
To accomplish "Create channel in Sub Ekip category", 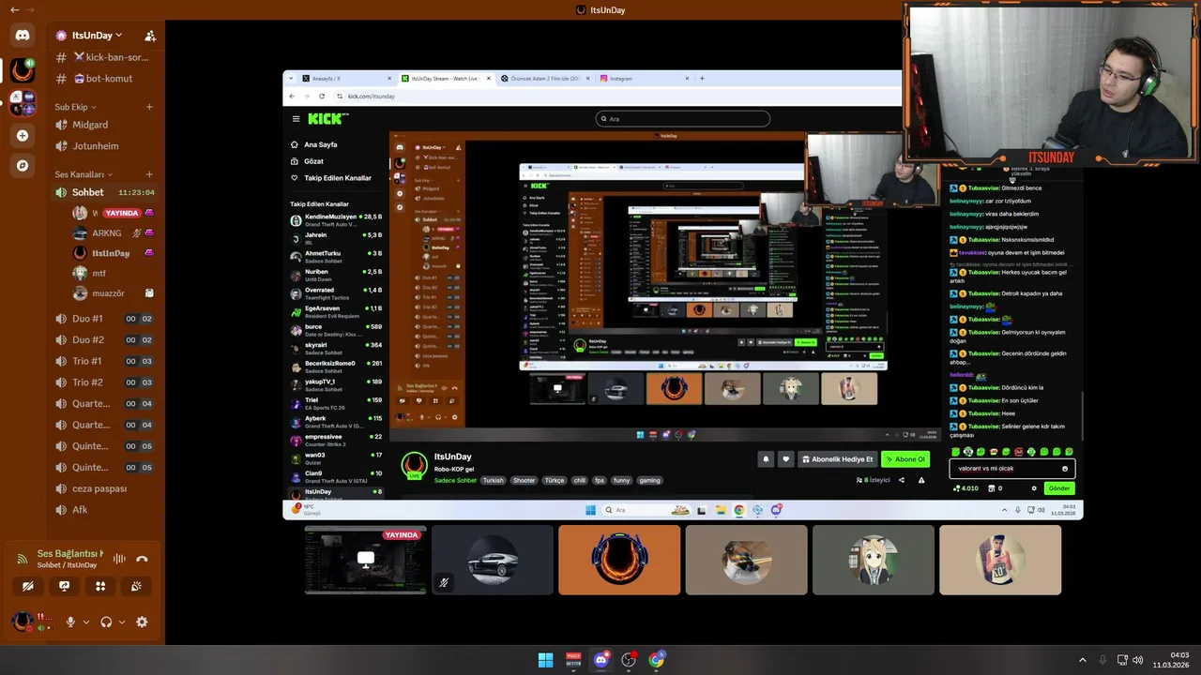I will [x=149, y=107].
